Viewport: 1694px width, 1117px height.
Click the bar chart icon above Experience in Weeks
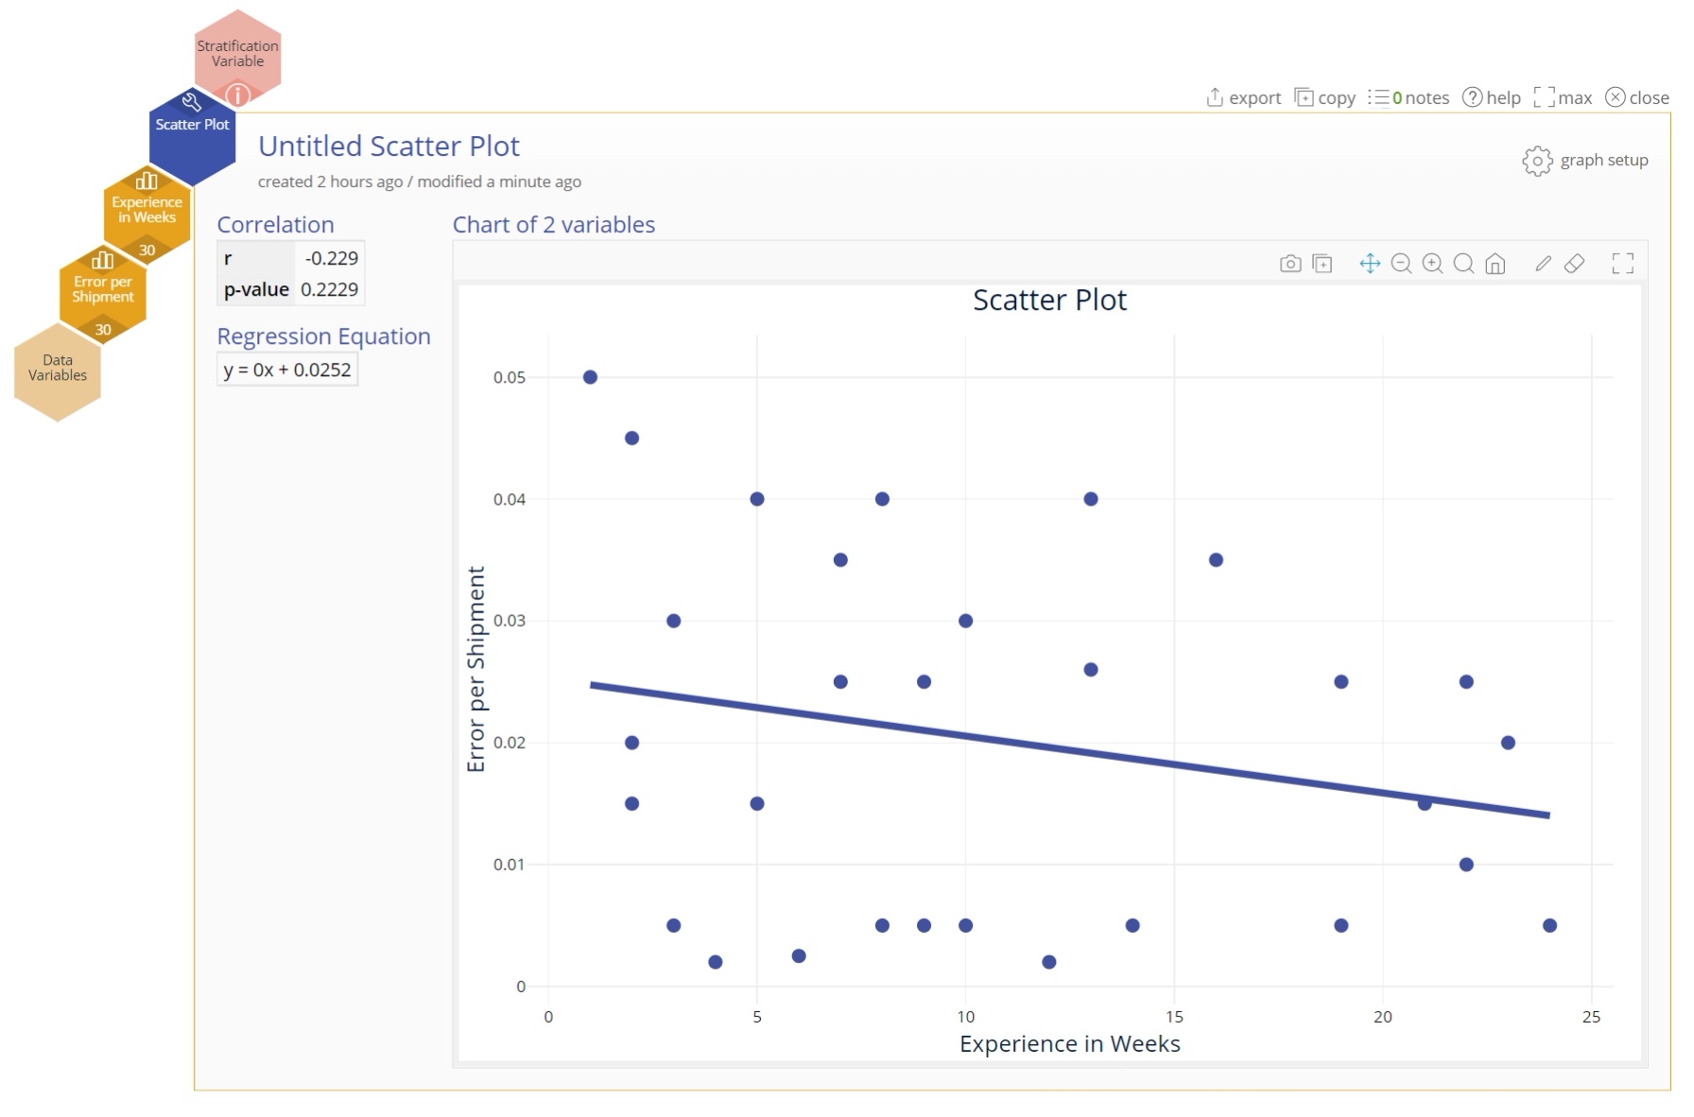coord(147,180)
